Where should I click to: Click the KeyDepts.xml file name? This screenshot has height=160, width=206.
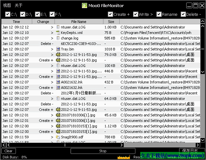72,33
